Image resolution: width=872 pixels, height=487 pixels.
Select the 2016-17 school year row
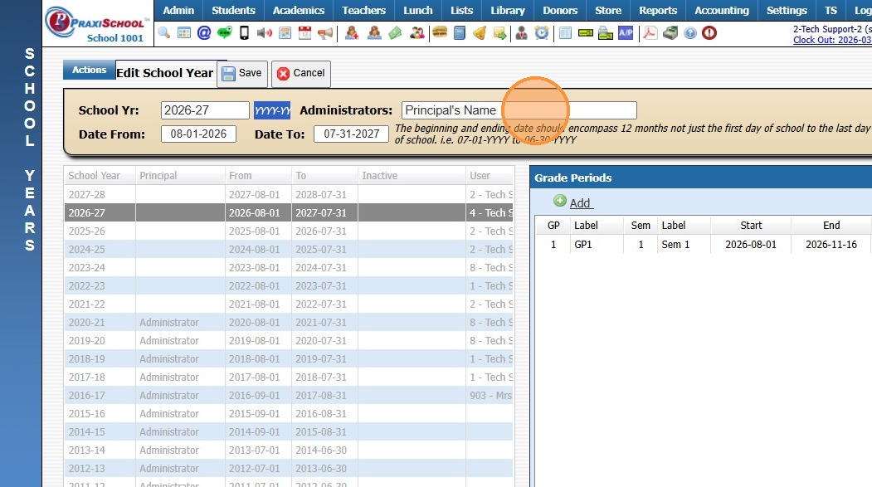(289, 395)
